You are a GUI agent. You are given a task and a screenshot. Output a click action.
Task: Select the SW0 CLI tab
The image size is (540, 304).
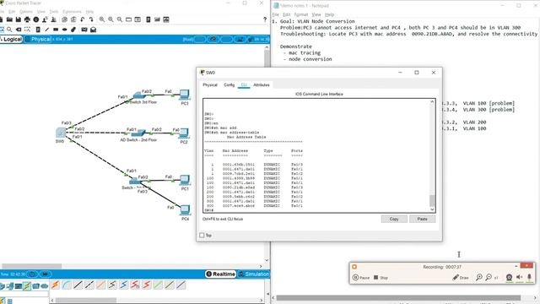(244, 84)
